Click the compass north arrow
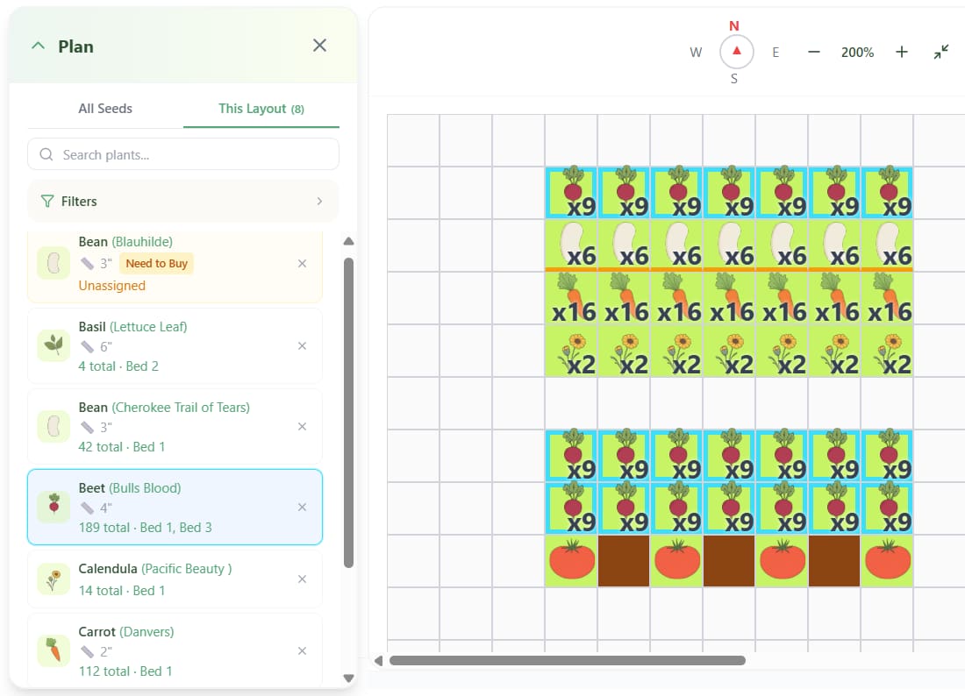The height and width of the screenshot is (696, 965). coord(734,52)
